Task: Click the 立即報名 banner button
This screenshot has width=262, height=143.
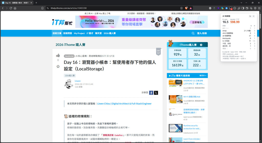Action: point(197,22)
